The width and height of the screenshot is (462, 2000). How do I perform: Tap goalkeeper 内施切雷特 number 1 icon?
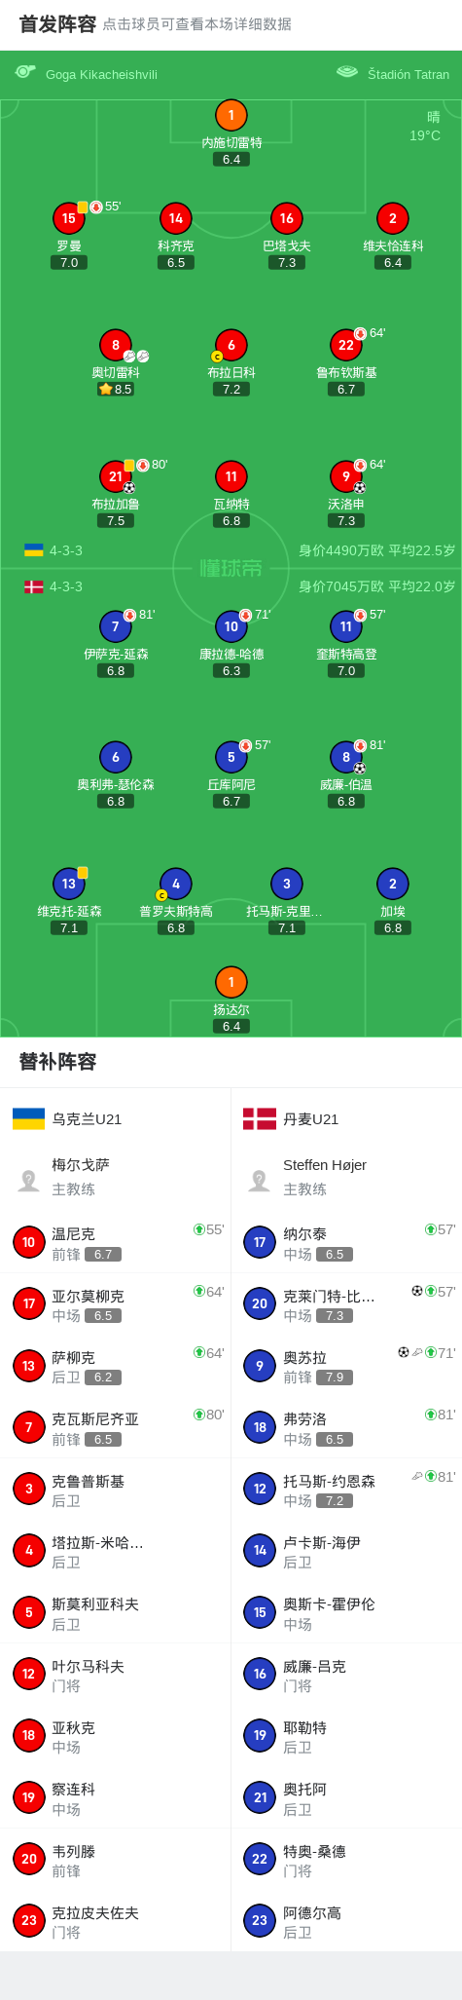click(x=231, y=115)
